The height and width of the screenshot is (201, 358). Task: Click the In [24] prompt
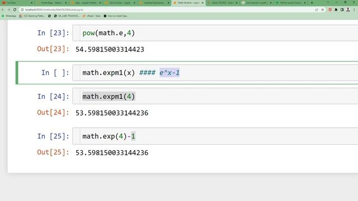click(x=53, y=97)
